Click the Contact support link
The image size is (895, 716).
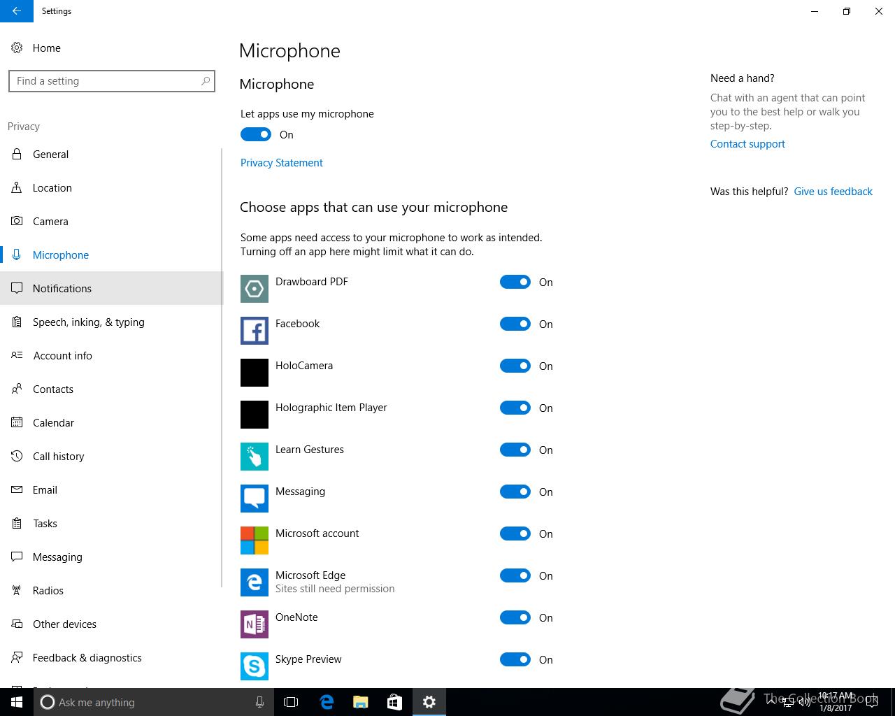pos(747,144)
